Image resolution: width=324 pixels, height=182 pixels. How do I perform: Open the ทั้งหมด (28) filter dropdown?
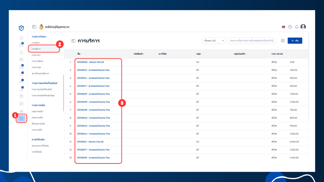(214, 41)
